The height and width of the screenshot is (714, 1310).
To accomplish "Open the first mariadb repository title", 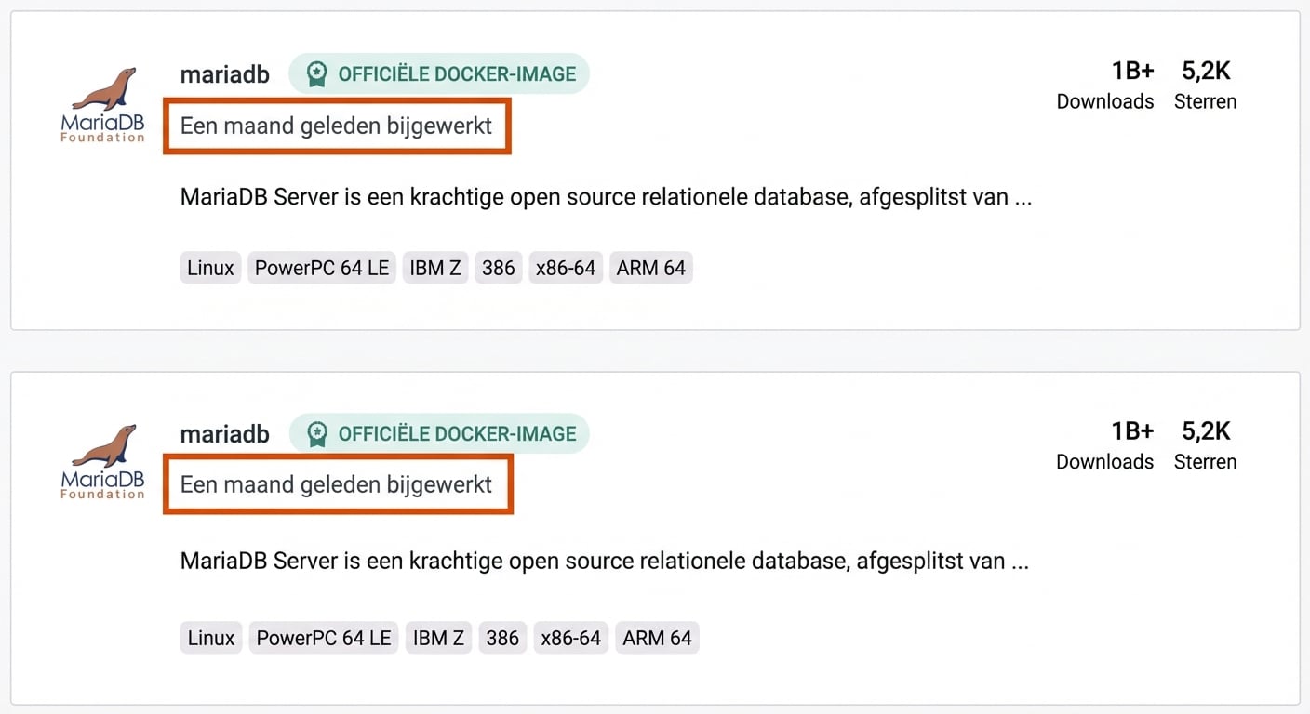I will pos(224,73).
